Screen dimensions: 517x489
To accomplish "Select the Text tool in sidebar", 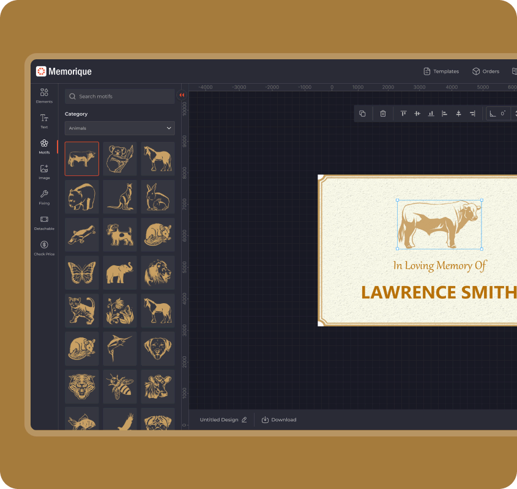I will tap(44, 120).
